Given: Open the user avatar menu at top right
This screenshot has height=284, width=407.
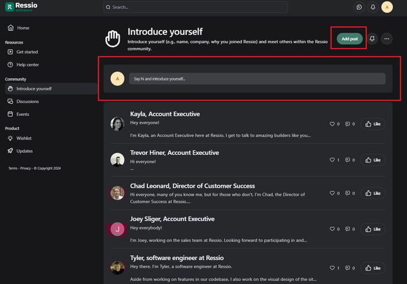Looking at the screenshot, I should click(387, 7).
